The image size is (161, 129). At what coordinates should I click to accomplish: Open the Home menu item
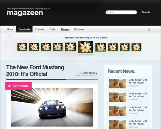click(10, 29)
